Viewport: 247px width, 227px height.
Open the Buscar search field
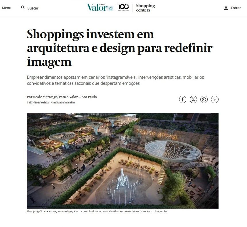[33, 8]
